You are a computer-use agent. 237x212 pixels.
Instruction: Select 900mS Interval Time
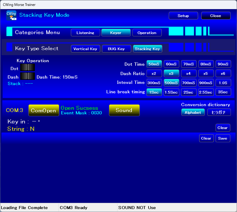click(206, 83)
